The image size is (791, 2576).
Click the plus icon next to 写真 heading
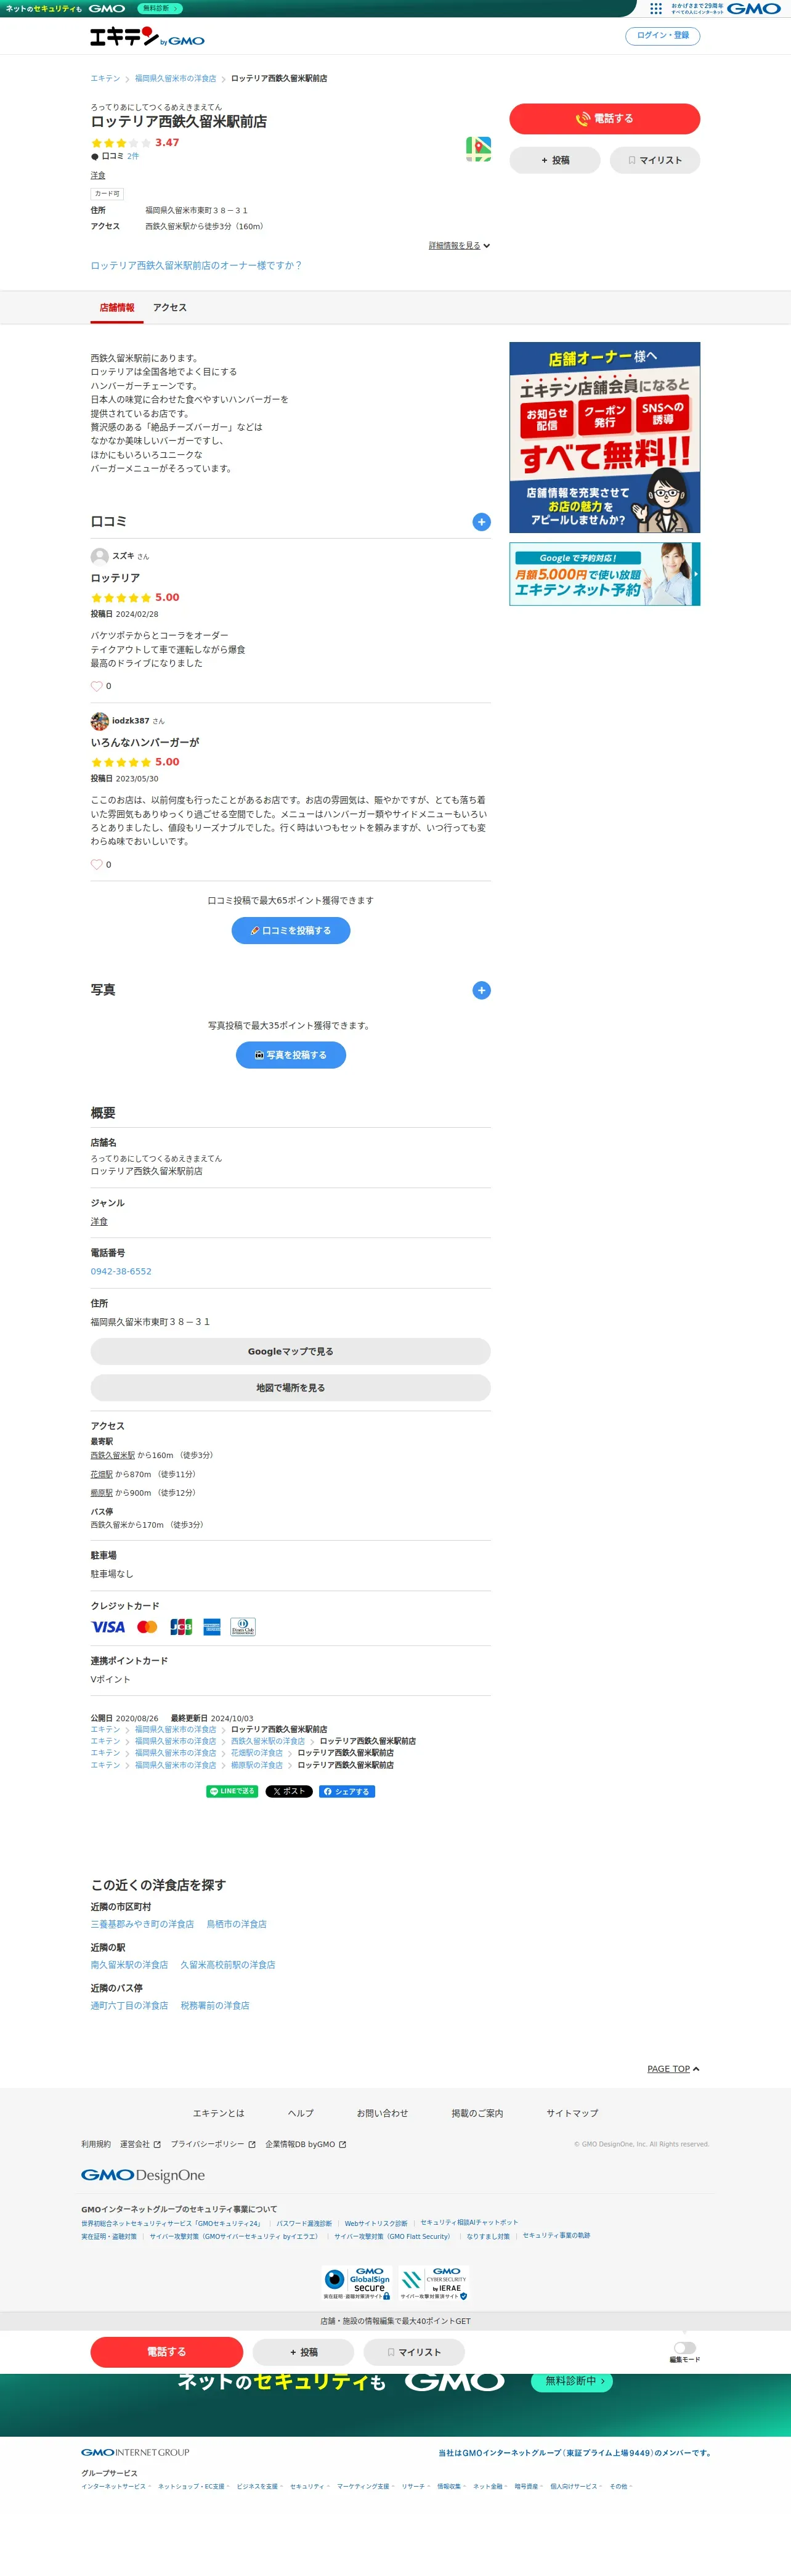tap(481, 990)
